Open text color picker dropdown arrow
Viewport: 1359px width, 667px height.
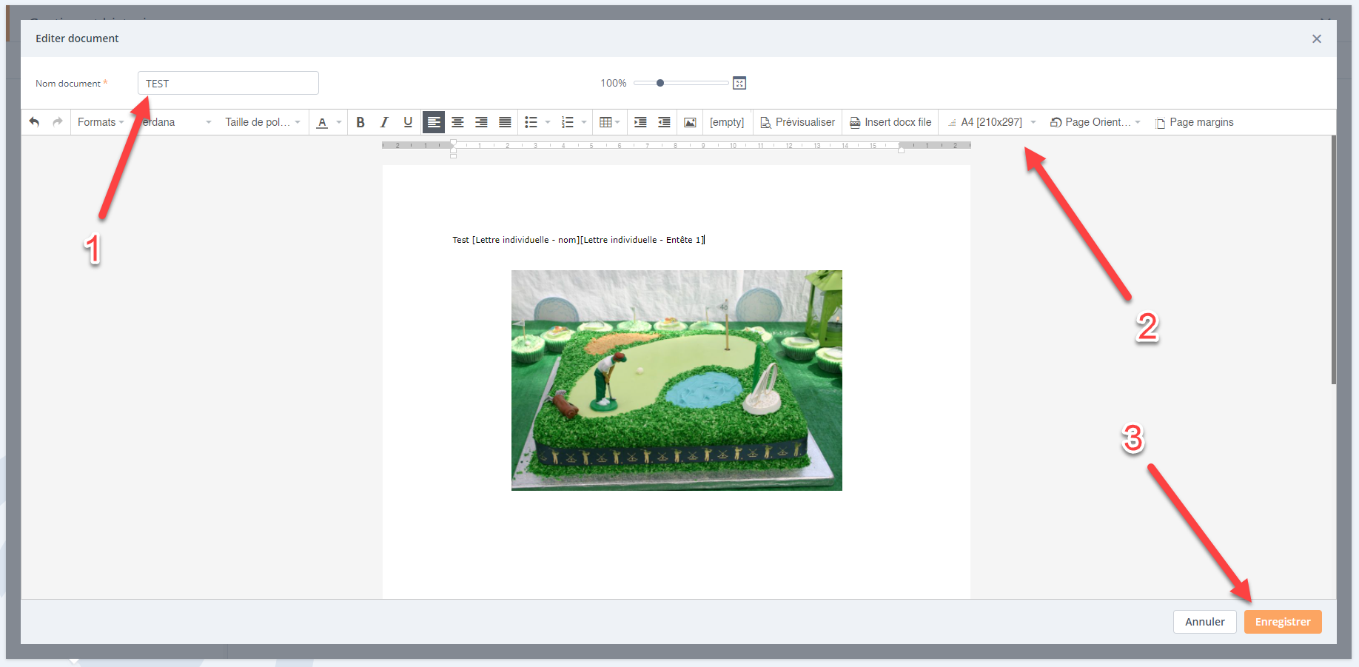339,122
